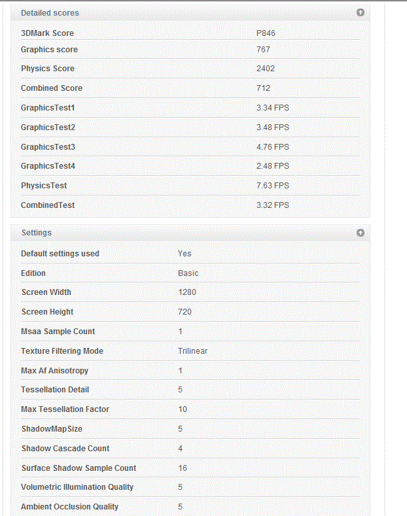Select the Edition value Basic

[188, 273]
